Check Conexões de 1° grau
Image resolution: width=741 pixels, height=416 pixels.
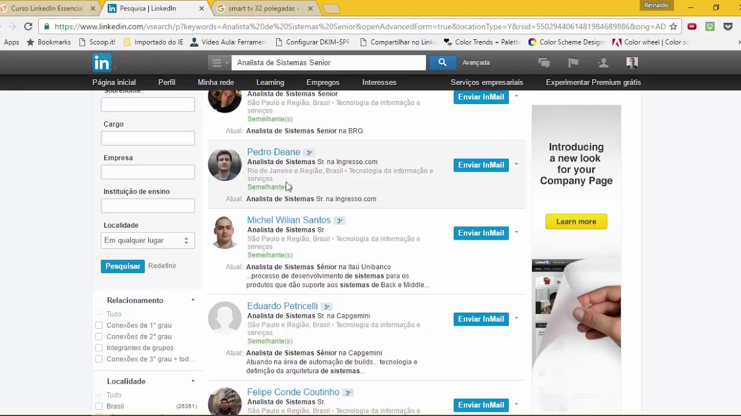click(99, 325)
